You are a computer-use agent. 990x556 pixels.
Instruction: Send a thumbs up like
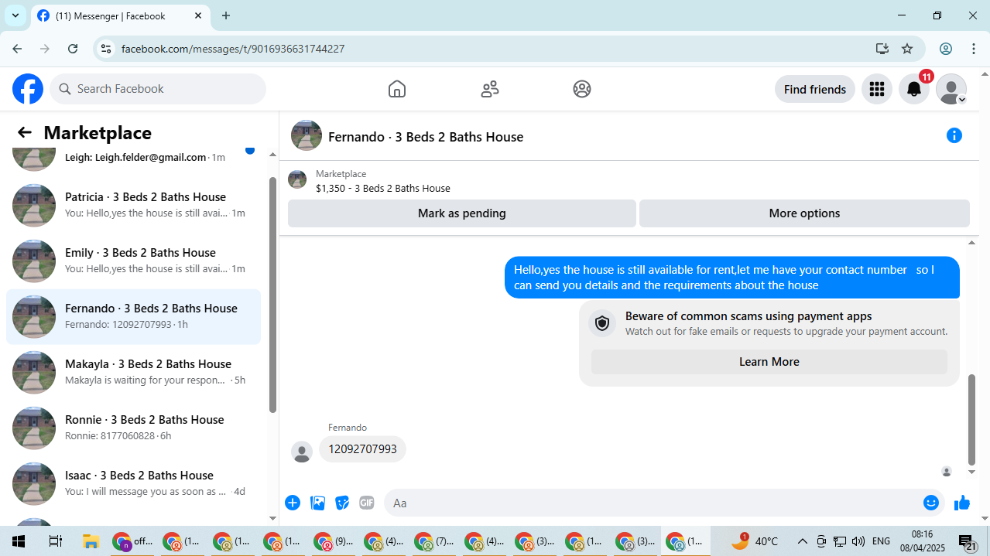point(962,503)
